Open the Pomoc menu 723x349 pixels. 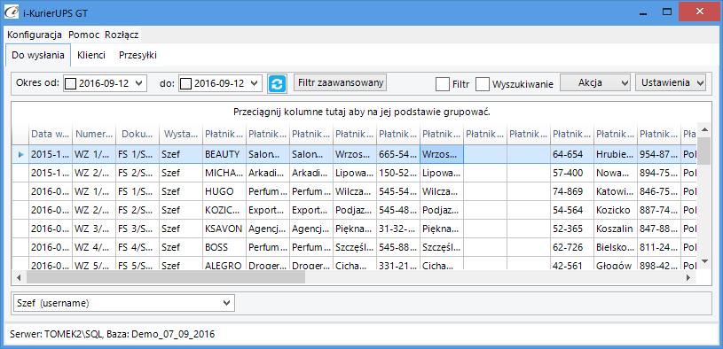pos(83,35)
